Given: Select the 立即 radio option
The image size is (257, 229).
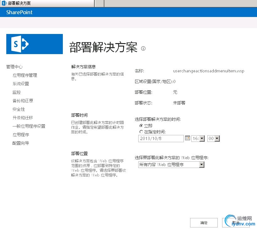Looking at the screenshot, I should [x=141, y=126].
